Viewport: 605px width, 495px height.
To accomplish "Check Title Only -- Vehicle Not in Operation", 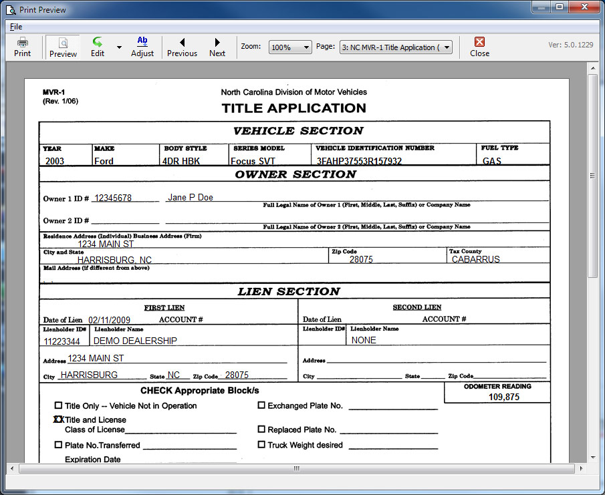I will (x=58, y=405).
